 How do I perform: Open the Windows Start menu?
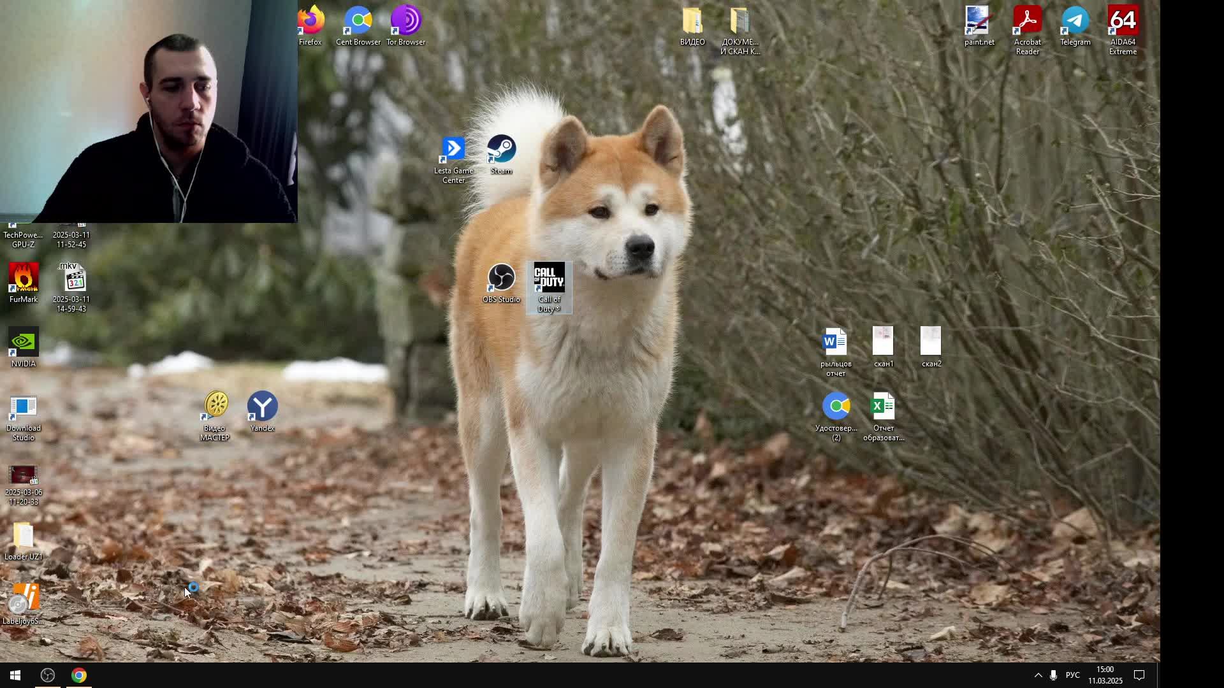point(15,675)
